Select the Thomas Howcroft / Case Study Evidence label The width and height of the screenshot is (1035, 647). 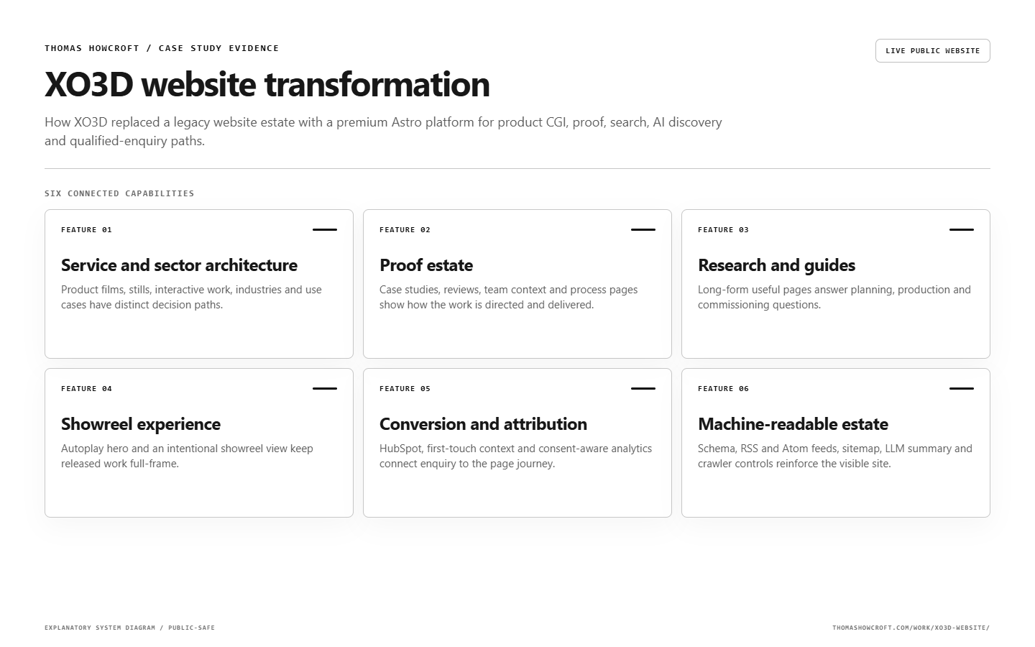[x=162, y=48]
